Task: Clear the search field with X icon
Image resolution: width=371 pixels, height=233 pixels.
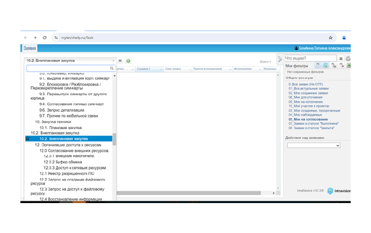Action: (x=340, y=59)
